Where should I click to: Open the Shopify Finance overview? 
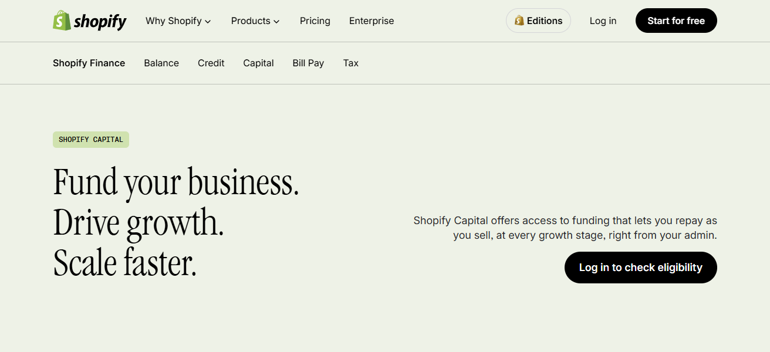pyautogui.click(x=89, y=63)
